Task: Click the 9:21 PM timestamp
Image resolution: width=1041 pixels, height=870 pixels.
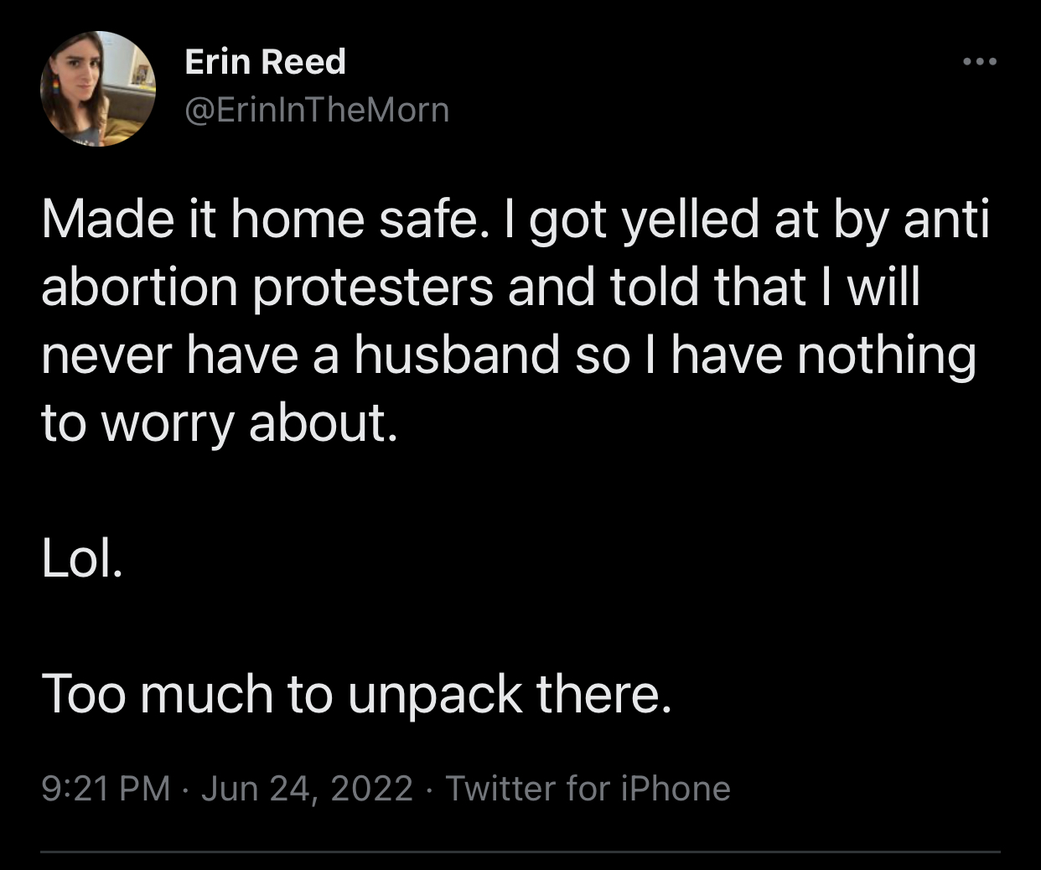Action: point(106,789)
